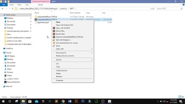Click the Compressed Folder Tools tab
This screenshot has width=185, height=104.
(x=40, y=1)
